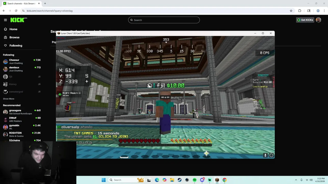The height and width of the screenshot is (184, 328).
Task: Open Steam from taskbar
Action: point(179,180)
